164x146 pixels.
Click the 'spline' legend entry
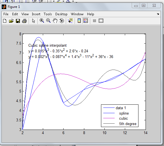coord(124,113)
